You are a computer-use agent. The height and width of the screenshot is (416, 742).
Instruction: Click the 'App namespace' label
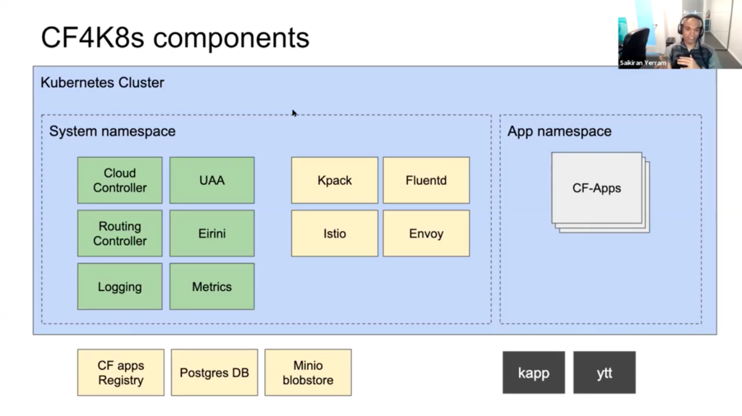559,132
